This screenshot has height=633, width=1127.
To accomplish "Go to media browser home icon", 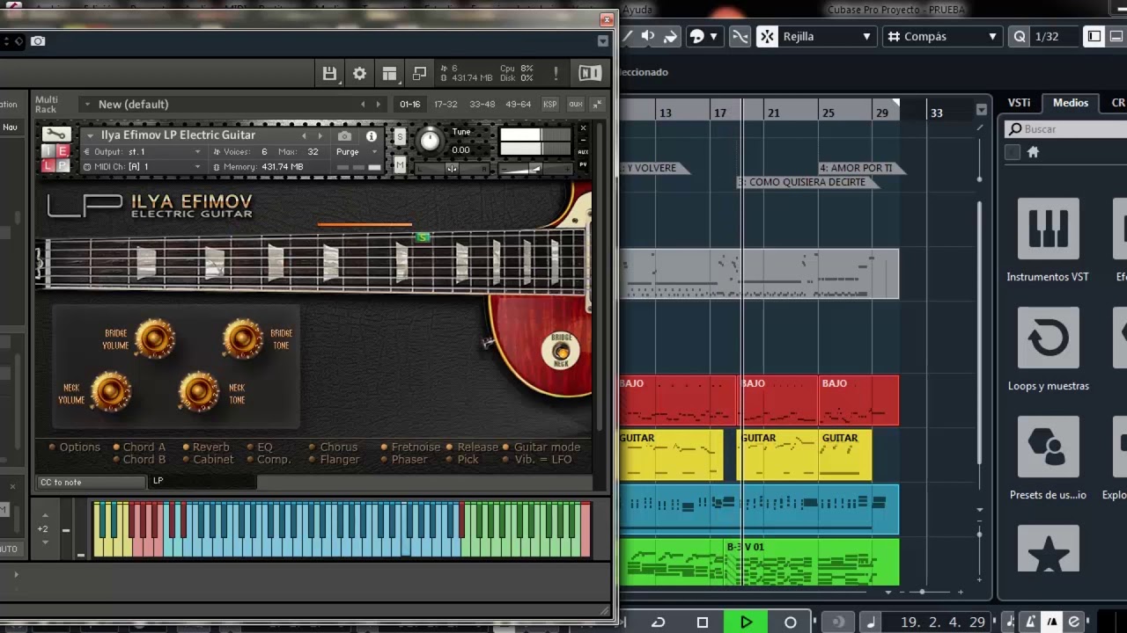I will coord(1033,152).
